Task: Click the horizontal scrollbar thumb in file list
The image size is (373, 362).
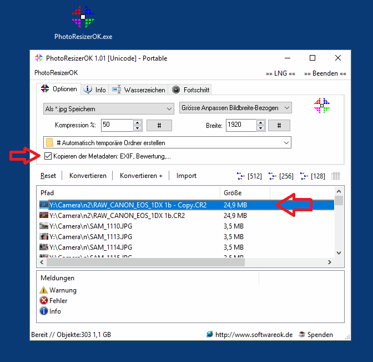Action: (x=145, y=262)
